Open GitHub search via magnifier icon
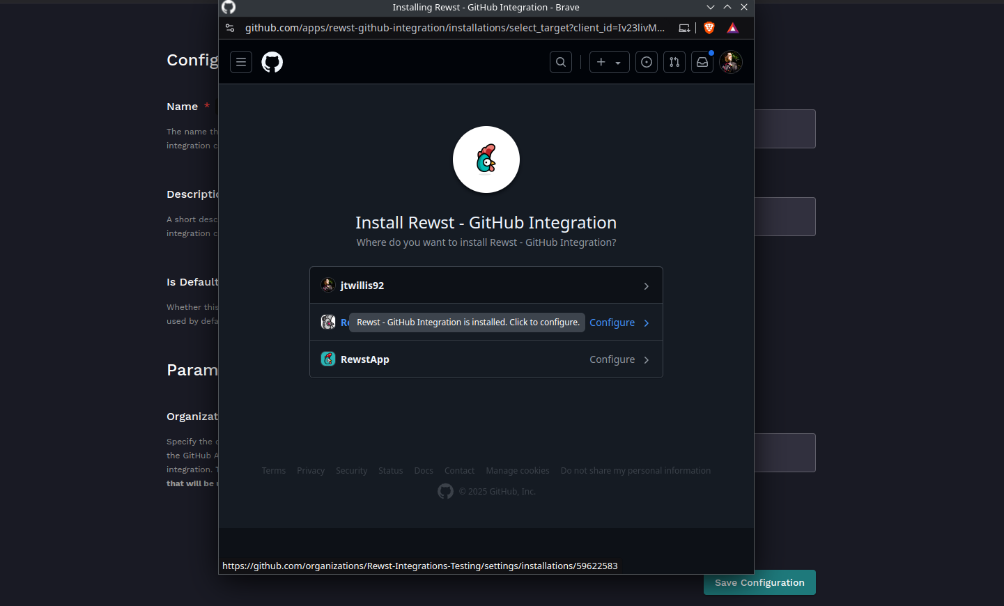Image resolution: width=1004 pixels, height=606 pixels. click(561, 62)
